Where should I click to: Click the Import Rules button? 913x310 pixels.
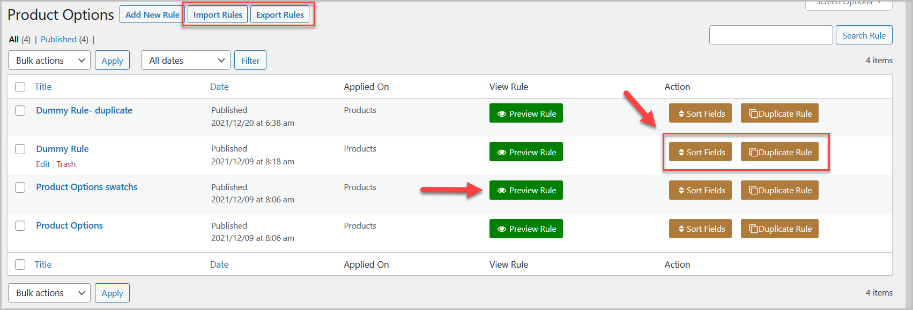click(x=218, y=15)
